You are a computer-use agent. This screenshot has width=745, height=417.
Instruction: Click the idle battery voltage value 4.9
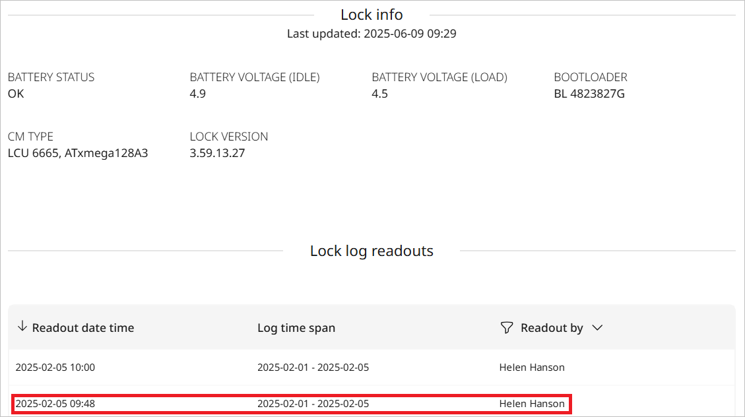(198, 94)
